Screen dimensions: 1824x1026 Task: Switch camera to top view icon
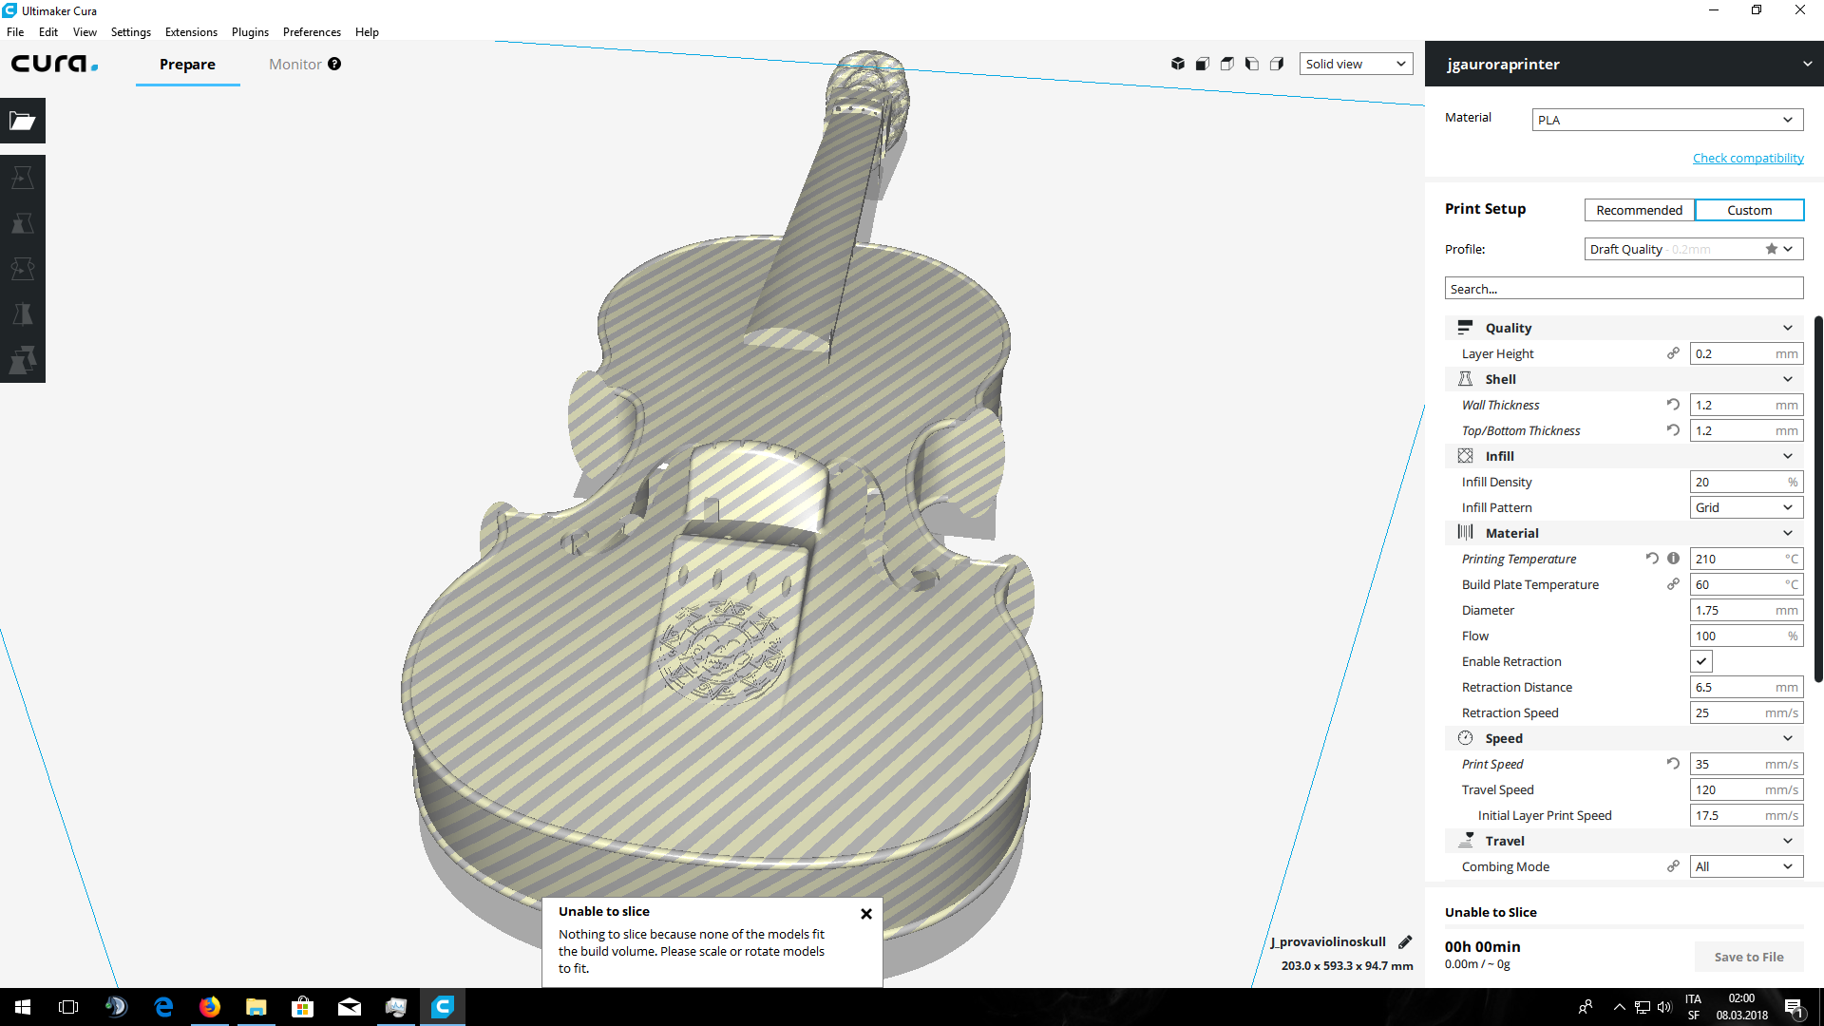(1227, 64)
